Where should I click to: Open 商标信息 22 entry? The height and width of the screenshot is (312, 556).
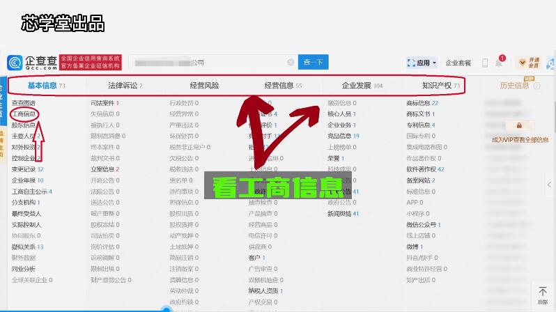point(422,103)
